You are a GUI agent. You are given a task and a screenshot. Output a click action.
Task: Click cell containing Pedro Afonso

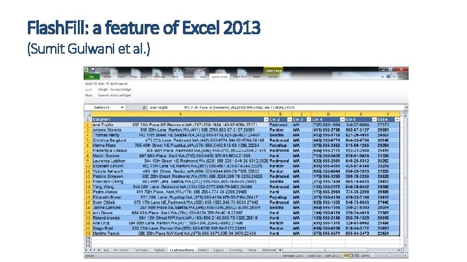[x=180, y=192]
